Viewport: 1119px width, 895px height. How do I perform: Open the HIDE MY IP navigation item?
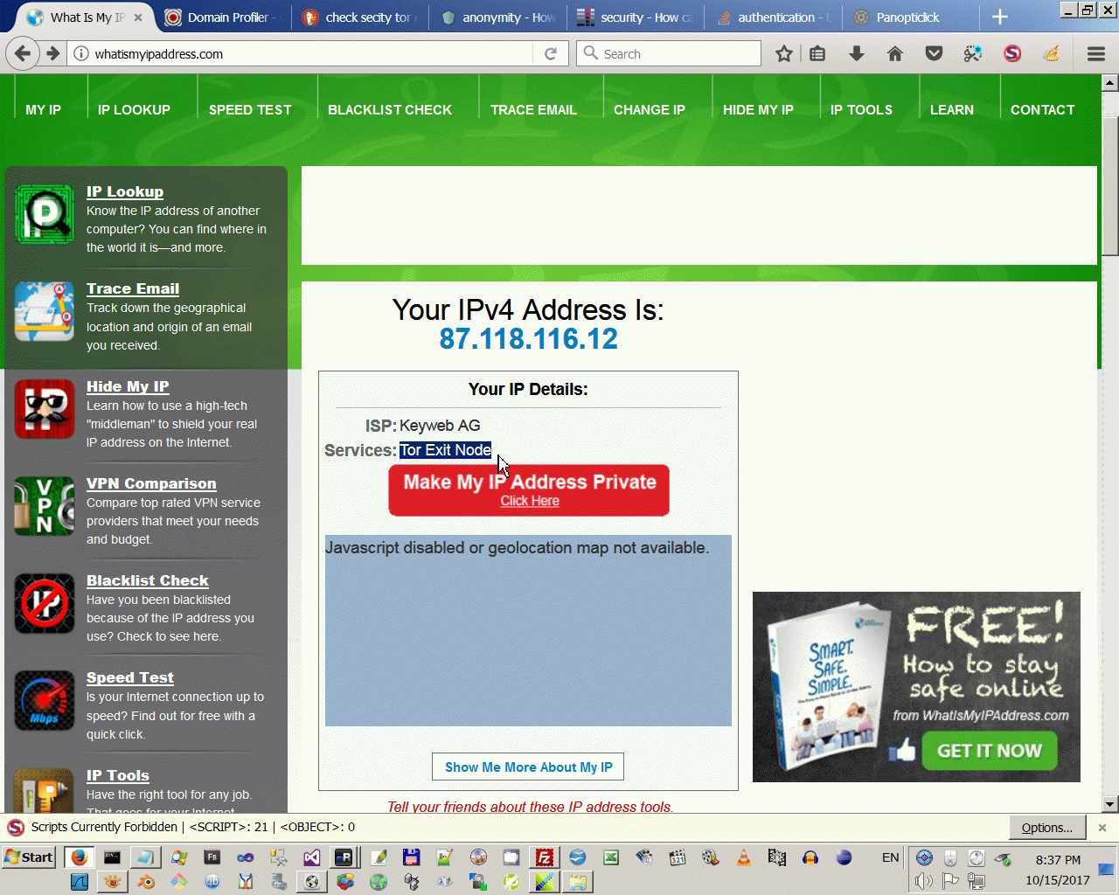click(x=758, y=110)
